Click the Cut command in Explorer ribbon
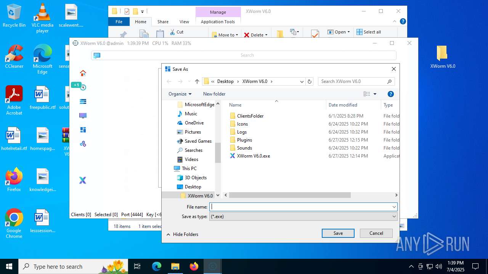 tap(177, 32)
